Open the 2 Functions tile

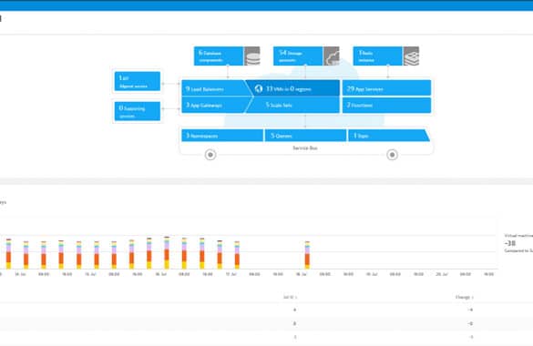click(387, 105)
